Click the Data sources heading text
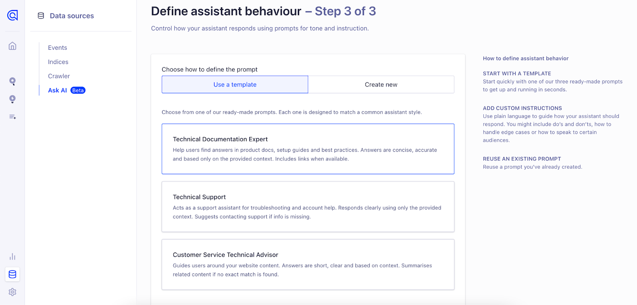The width and height of the screenshot is (637, 305). coord(72,16)
